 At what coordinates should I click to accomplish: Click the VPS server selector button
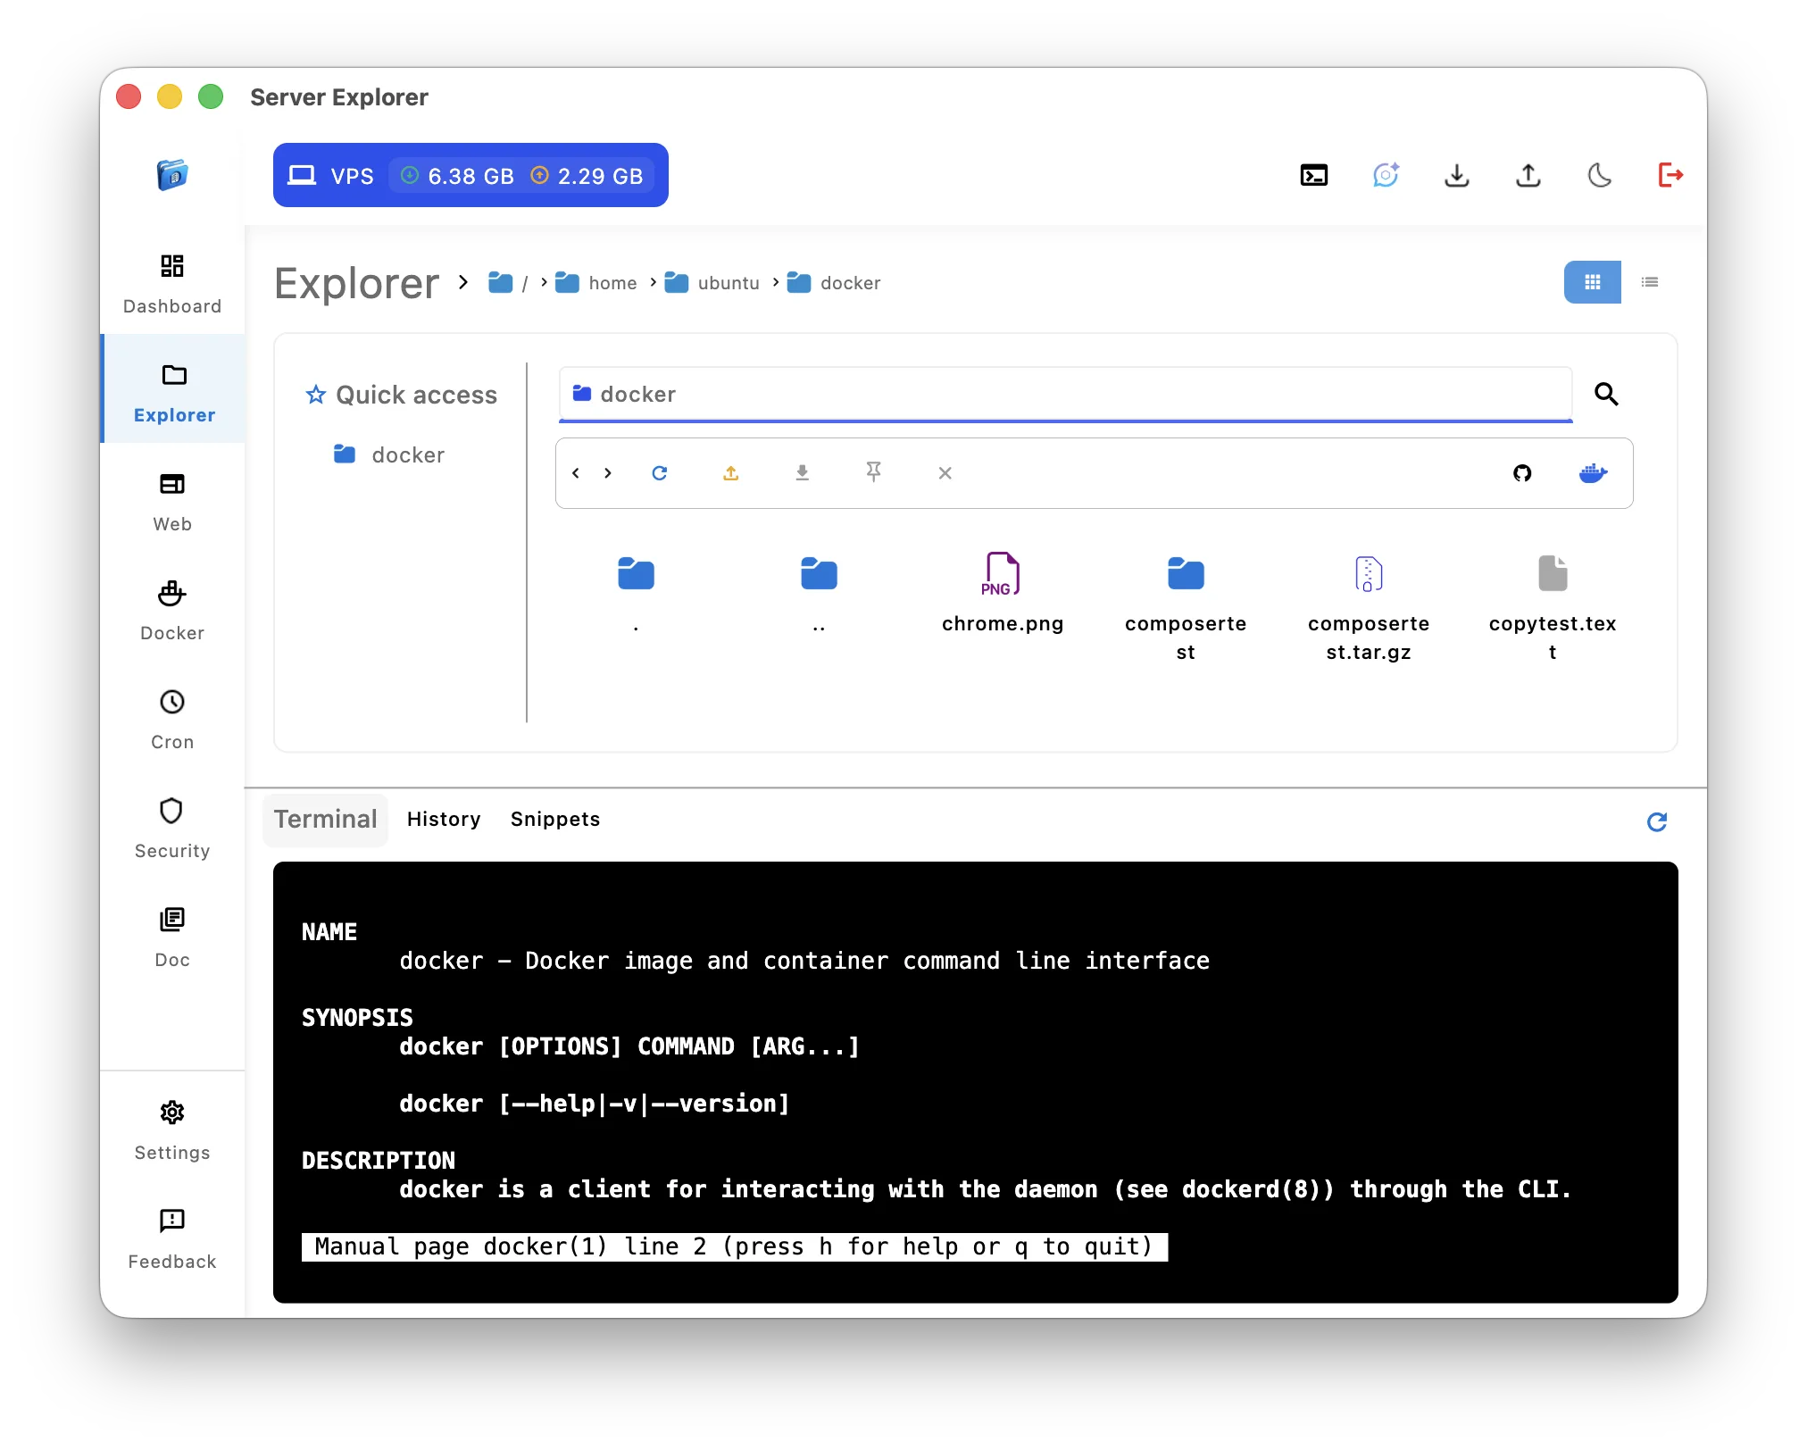click(470, 175)
